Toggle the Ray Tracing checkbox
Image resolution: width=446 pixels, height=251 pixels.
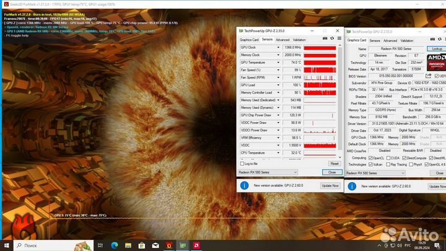pos(388,164)
